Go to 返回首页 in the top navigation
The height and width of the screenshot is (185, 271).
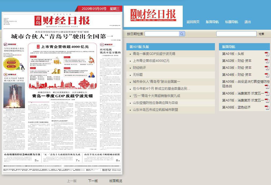point(193,22)
